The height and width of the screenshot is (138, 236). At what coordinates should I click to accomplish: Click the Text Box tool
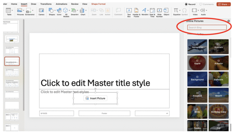129,11
